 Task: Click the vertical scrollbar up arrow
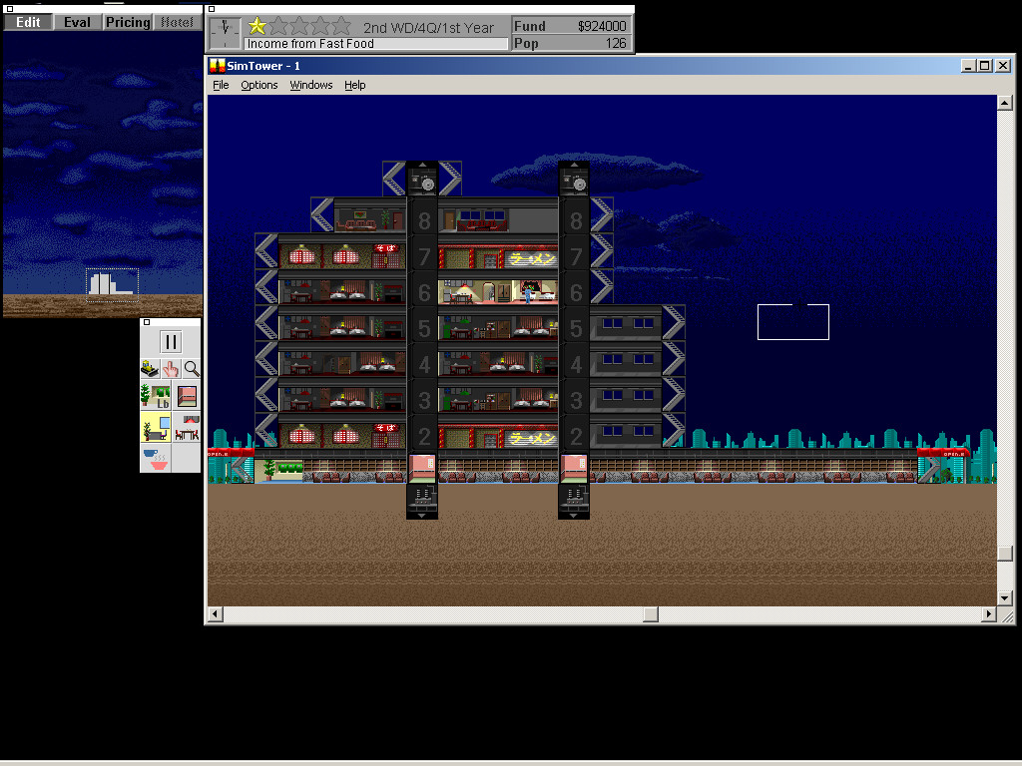1004,103
